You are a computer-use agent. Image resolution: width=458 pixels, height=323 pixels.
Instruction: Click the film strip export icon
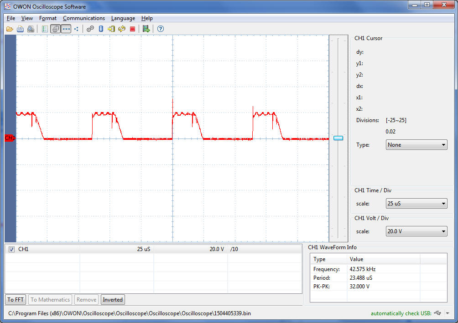point(146,29)
